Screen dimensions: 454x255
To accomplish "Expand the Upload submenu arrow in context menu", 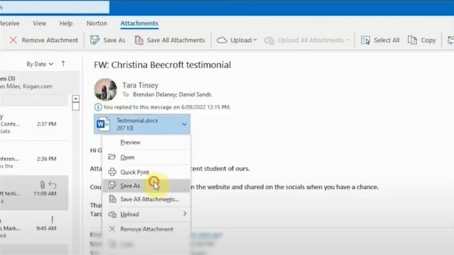I will [x=185, y=214].
